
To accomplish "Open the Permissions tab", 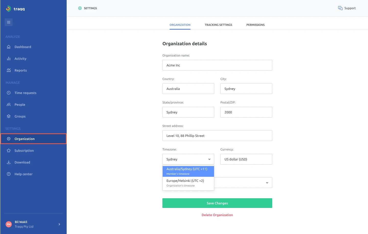I will 255,25.
